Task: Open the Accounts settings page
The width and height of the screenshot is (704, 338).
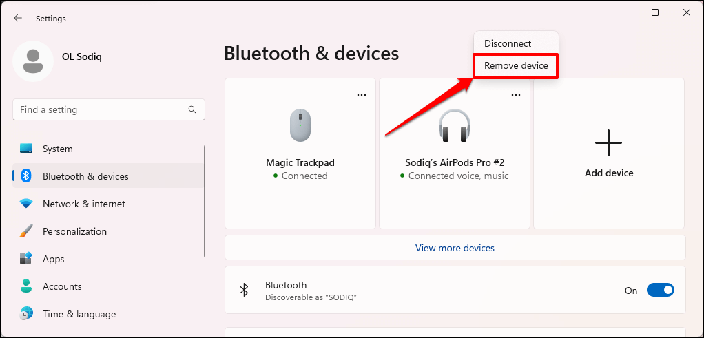Action: click(62, 286)
